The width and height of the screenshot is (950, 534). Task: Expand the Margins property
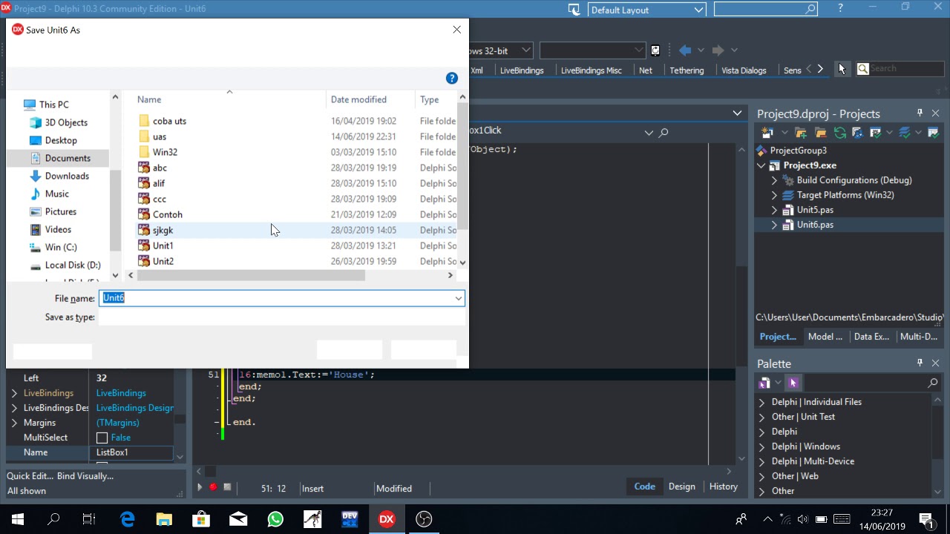(14, 423)
